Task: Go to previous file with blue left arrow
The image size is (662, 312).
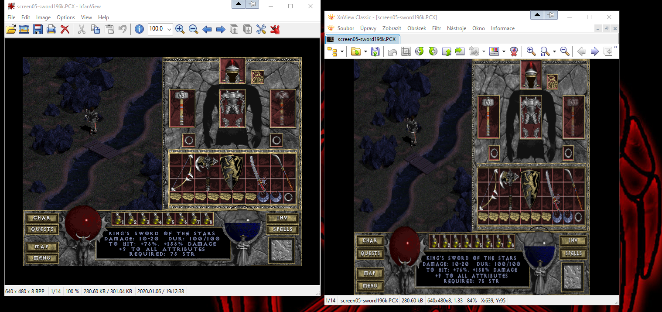Action: [207, 29]
